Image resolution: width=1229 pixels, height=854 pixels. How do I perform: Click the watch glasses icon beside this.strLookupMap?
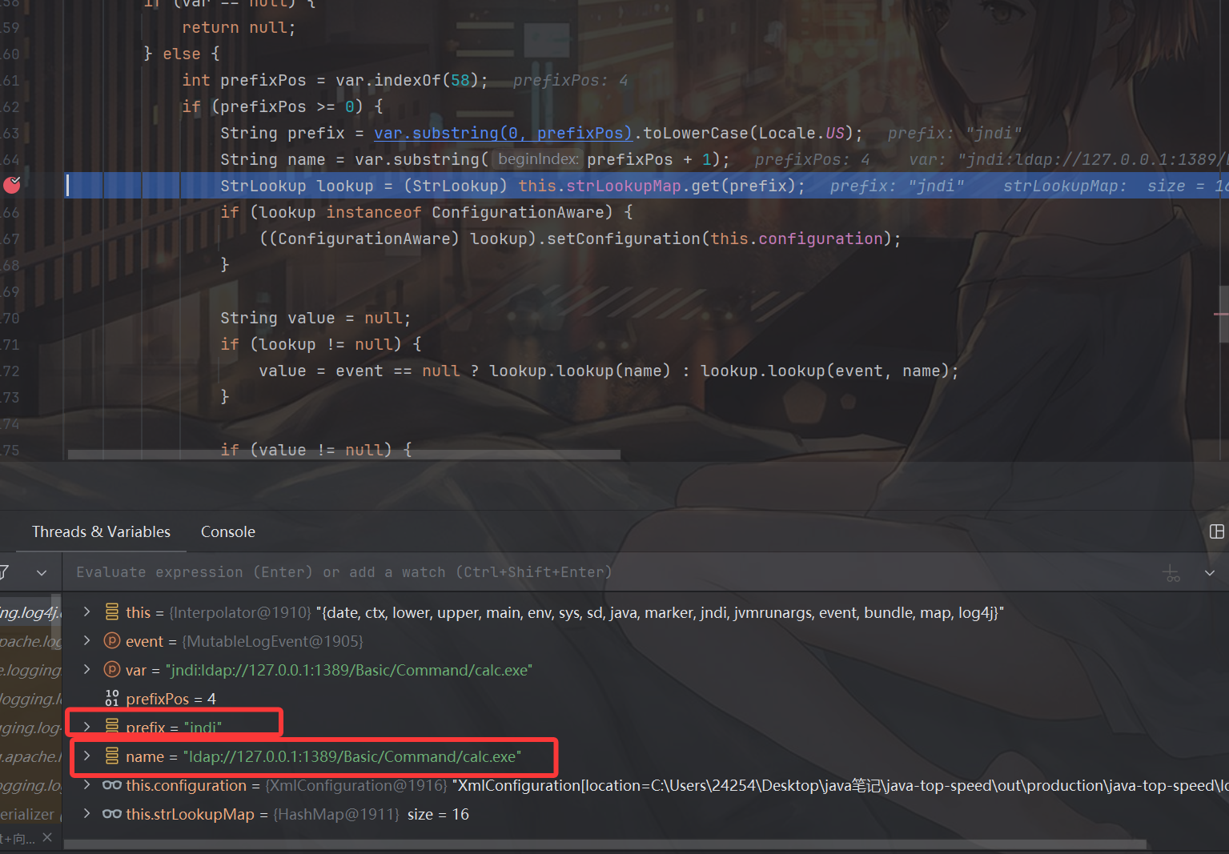112,814
